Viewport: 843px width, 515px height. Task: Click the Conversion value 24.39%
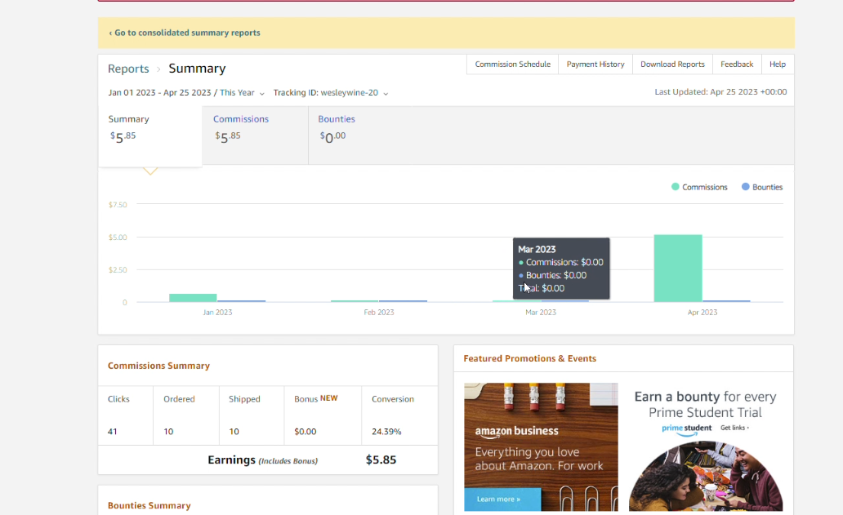pos(386,431)
